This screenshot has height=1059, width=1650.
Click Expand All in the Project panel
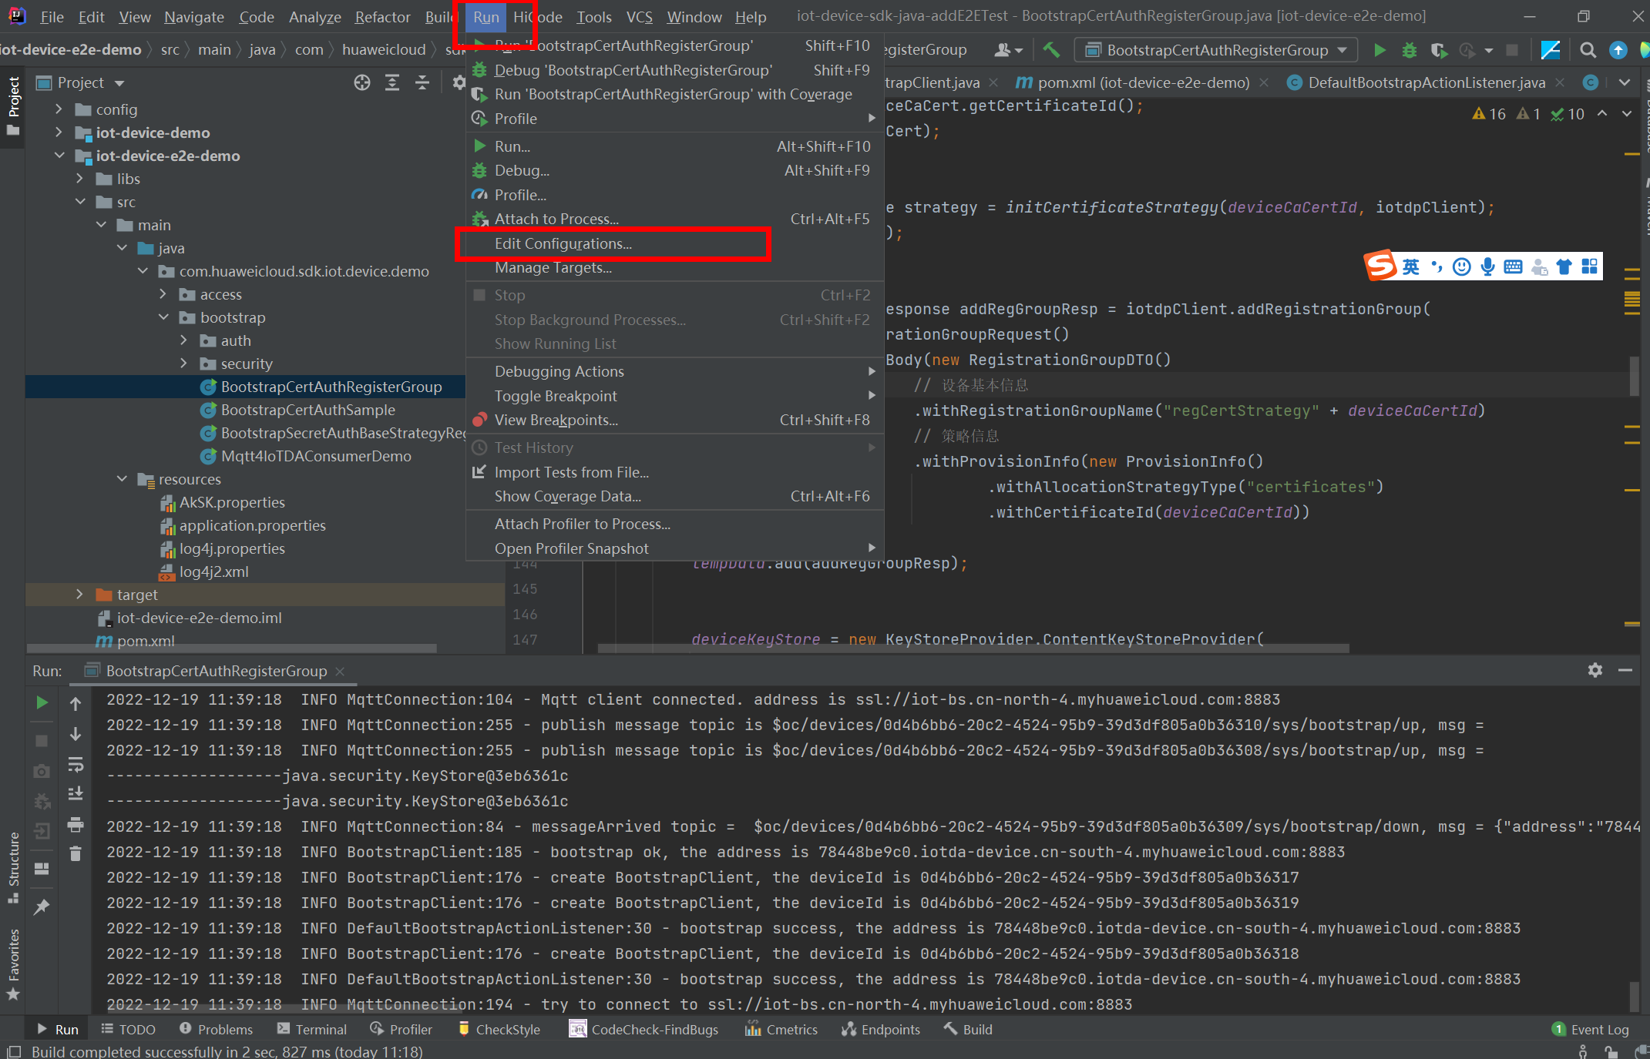coord(392,82)
